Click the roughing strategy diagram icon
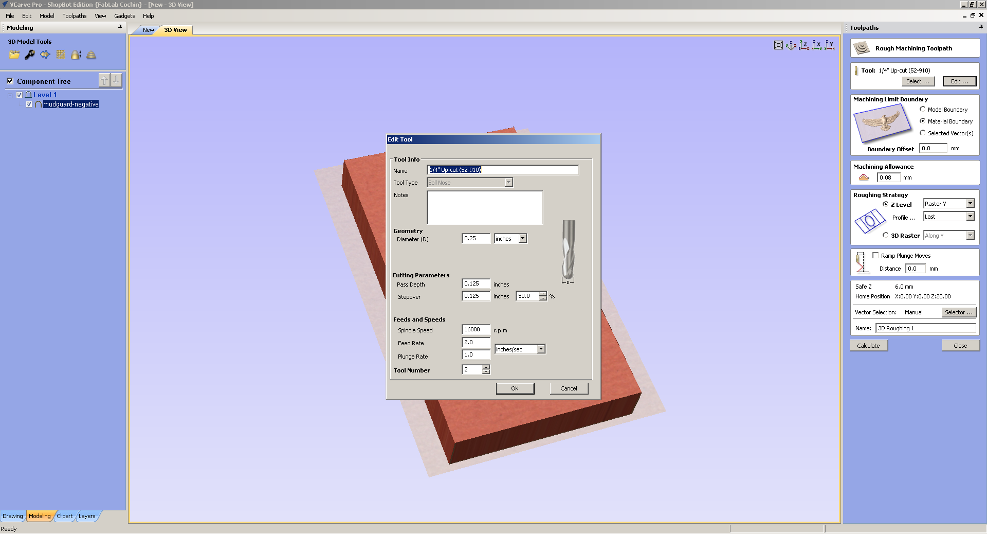Image resolution: width=987 pixels, height=534 pixels. tap(869, 221)
